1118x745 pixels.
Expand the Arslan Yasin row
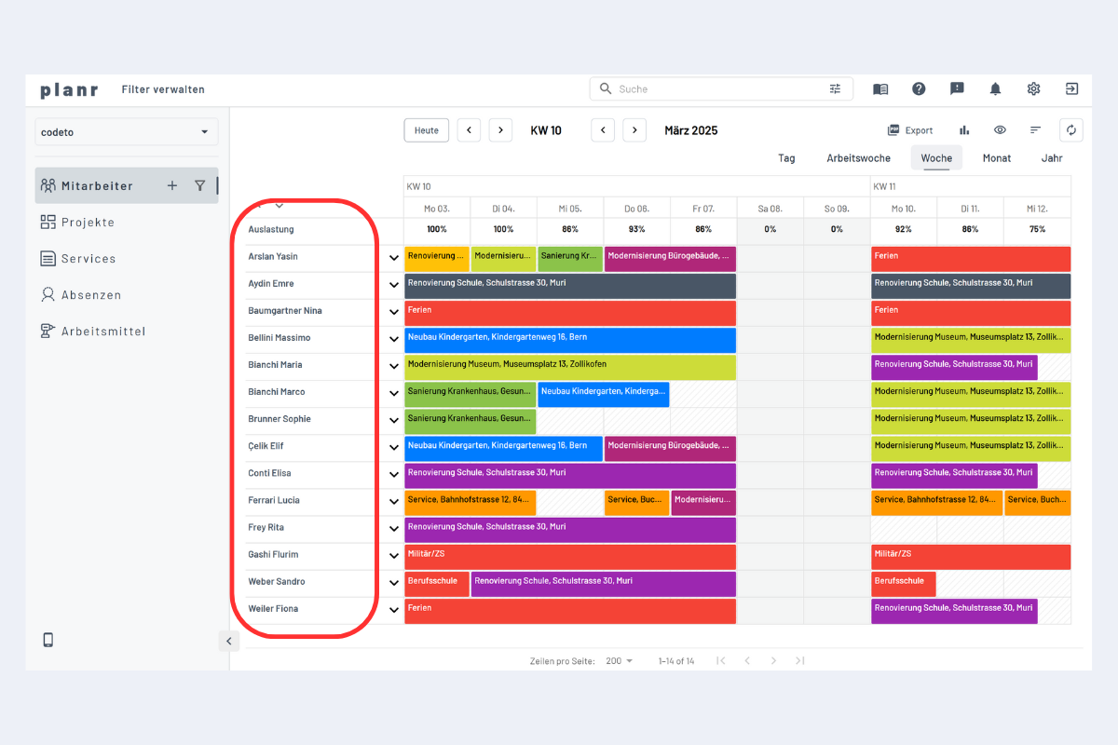coord(393,258)
